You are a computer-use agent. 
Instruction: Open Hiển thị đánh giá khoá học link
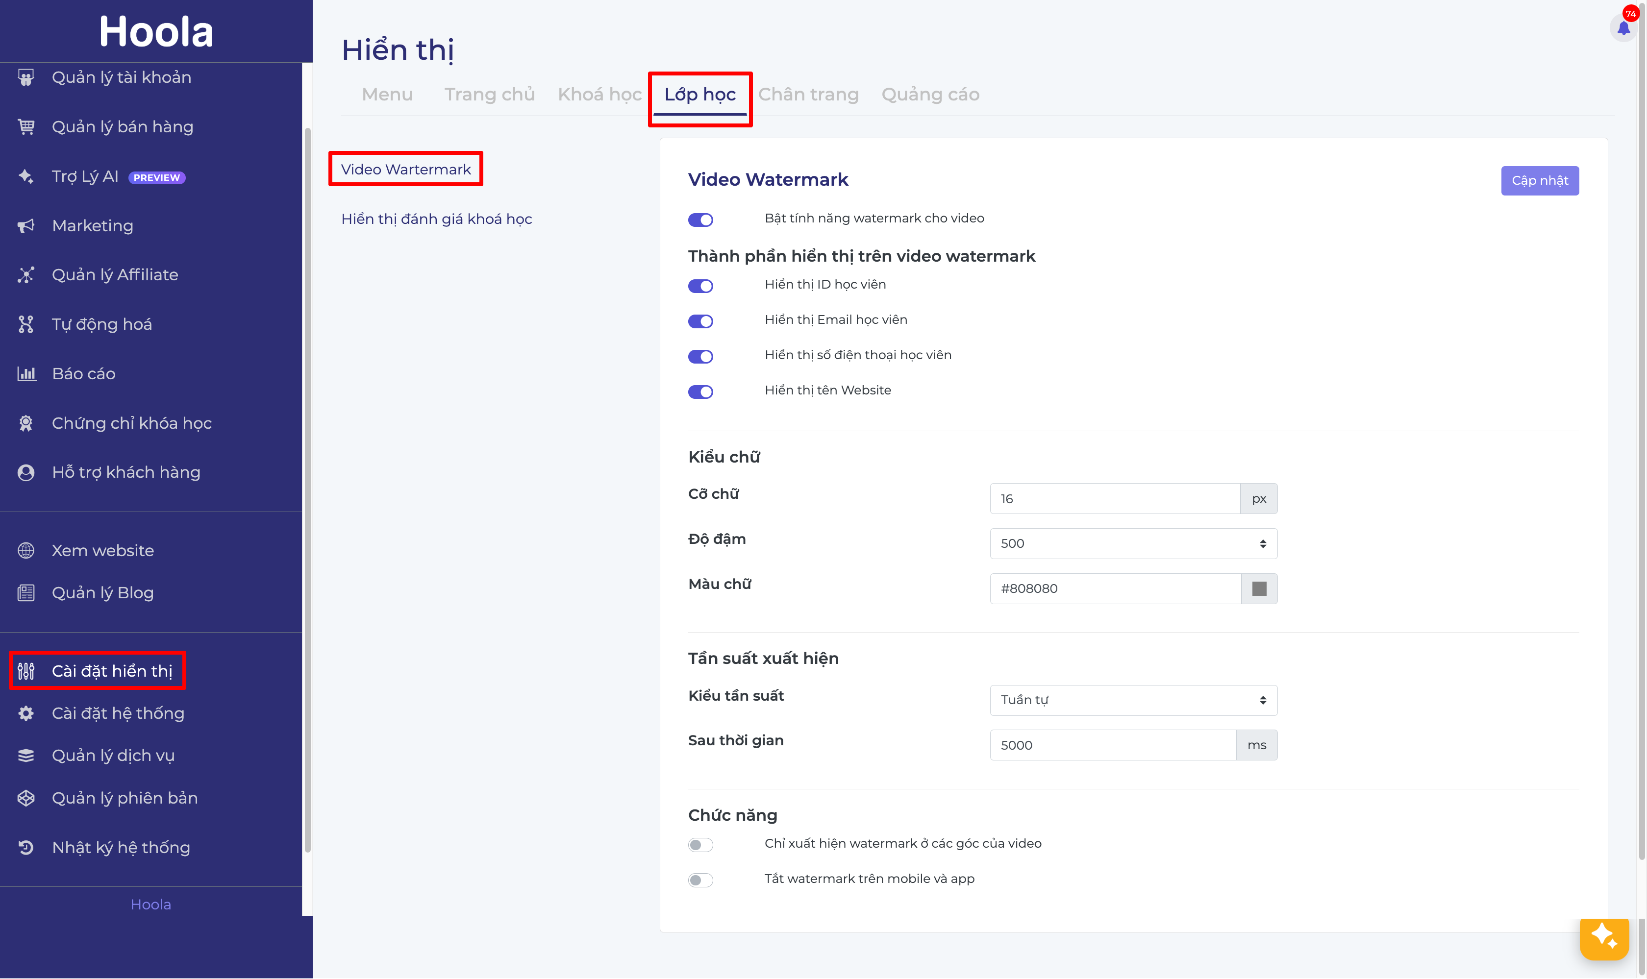pyautogui.click(x=436, y=219)
